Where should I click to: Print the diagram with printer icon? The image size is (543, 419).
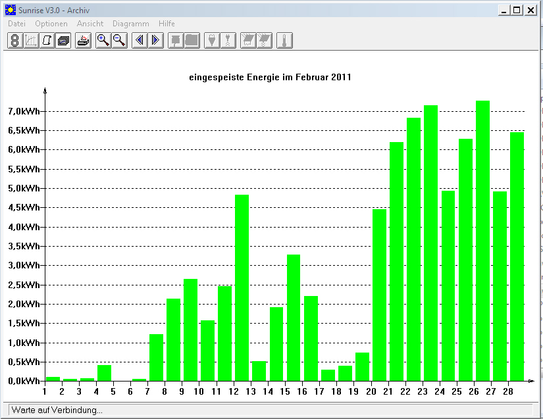point(84,41)
